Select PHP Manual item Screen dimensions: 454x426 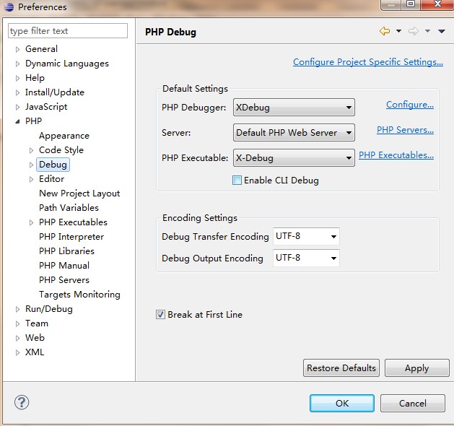click(x=64, y=265)
